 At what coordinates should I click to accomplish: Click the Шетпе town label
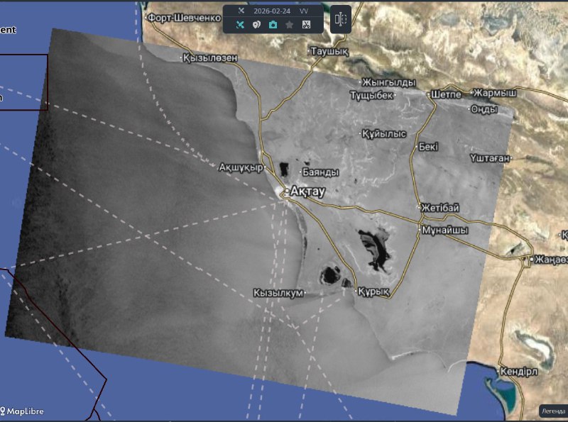click(446, 94)
